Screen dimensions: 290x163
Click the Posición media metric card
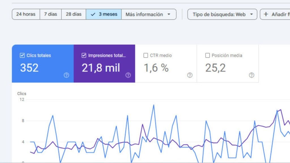tap(228, 63)
